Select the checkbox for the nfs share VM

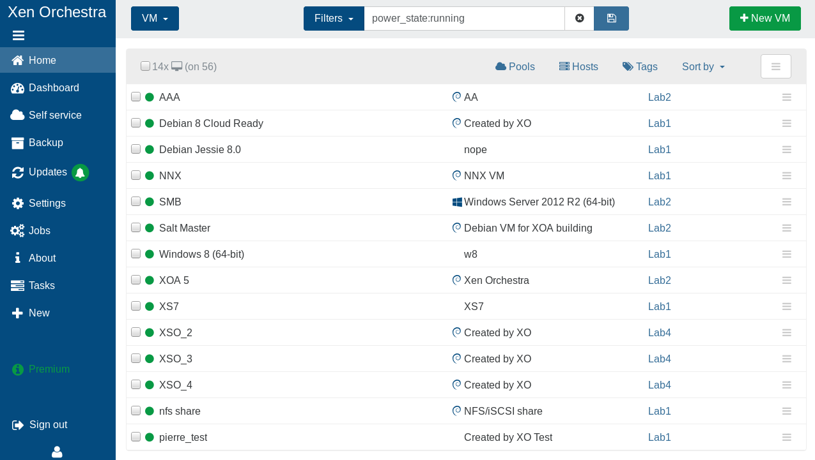pyautogui.click(x=136, y=411)
